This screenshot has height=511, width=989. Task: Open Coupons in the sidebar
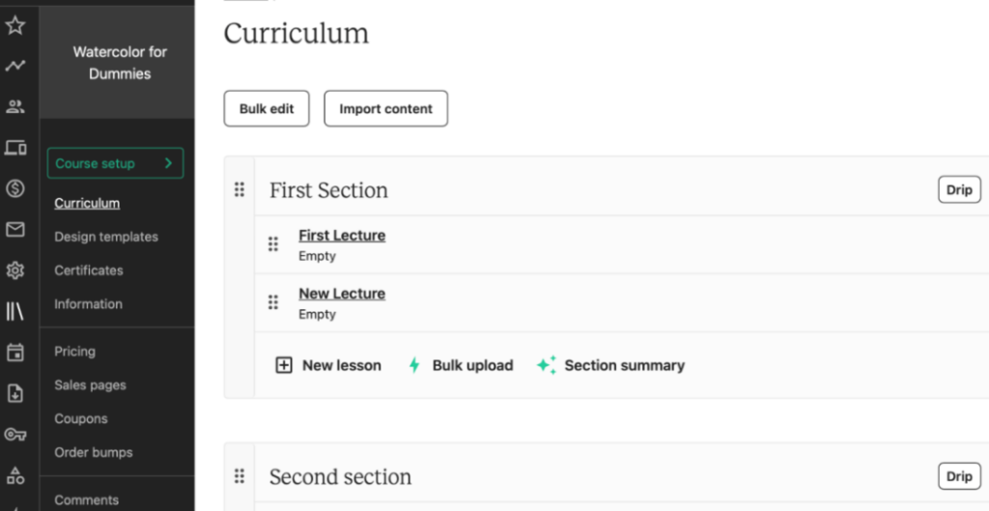[81, 418]
